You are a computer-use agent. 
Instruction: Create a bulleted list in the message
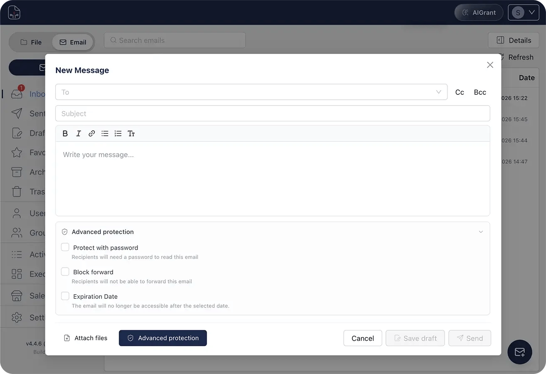[105, 133]
